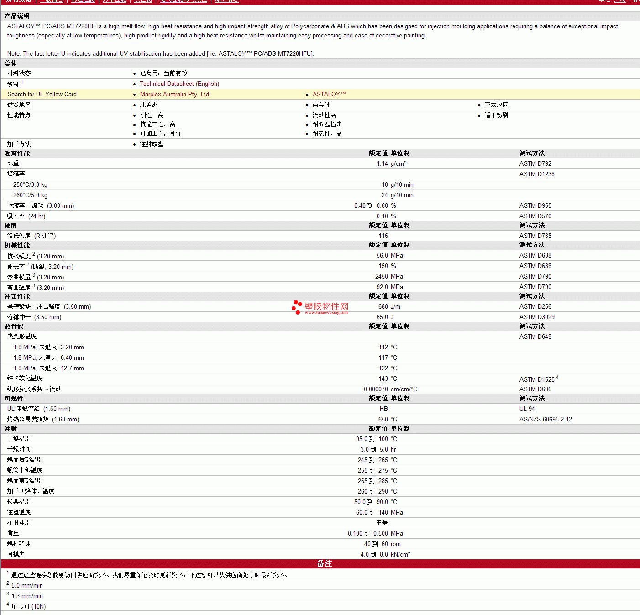
Task: Click the 背压 row label
Action: [x=13, y=533]
